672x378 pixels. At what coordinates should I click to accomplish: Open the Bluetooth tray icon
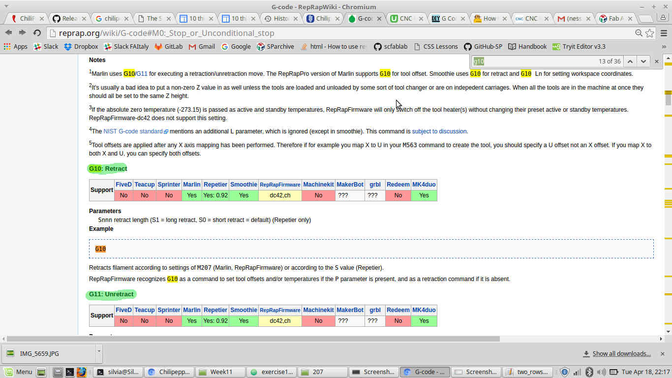pyautogui.click(x=589, y=372)
